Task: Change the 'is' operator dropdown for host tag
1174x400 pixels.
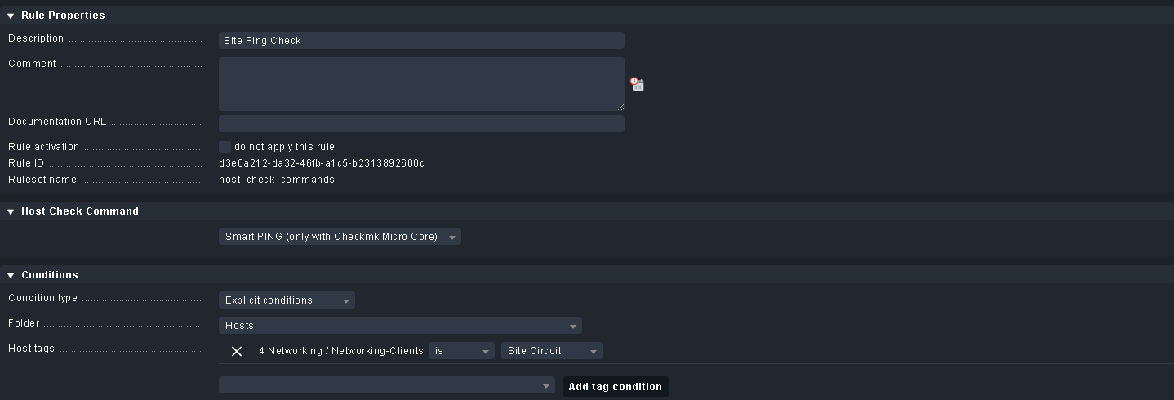Action: click(x=461, y=351)
